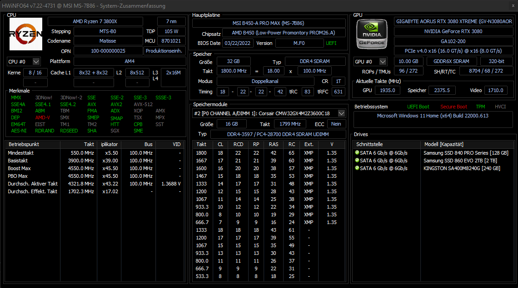The width and height of the screenshot is (518, 288).
Task: Click the 'Boost Max' row in Betriebspunkt table
Action: pyautogui.click(x=95, y=168)
